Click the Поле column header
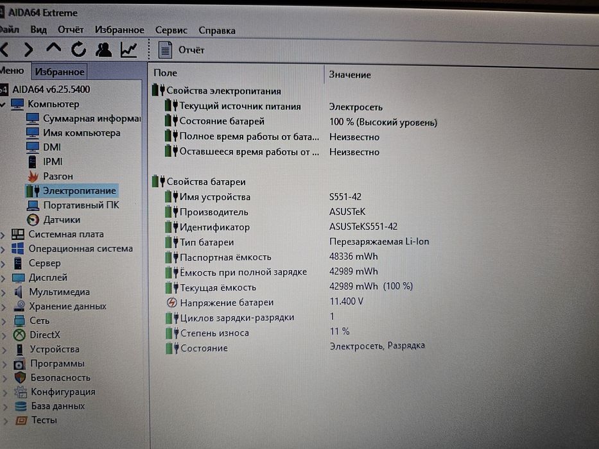 (166, 73)
